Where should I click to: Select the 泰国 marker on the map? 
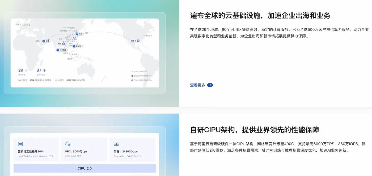[x=61, y=44]
